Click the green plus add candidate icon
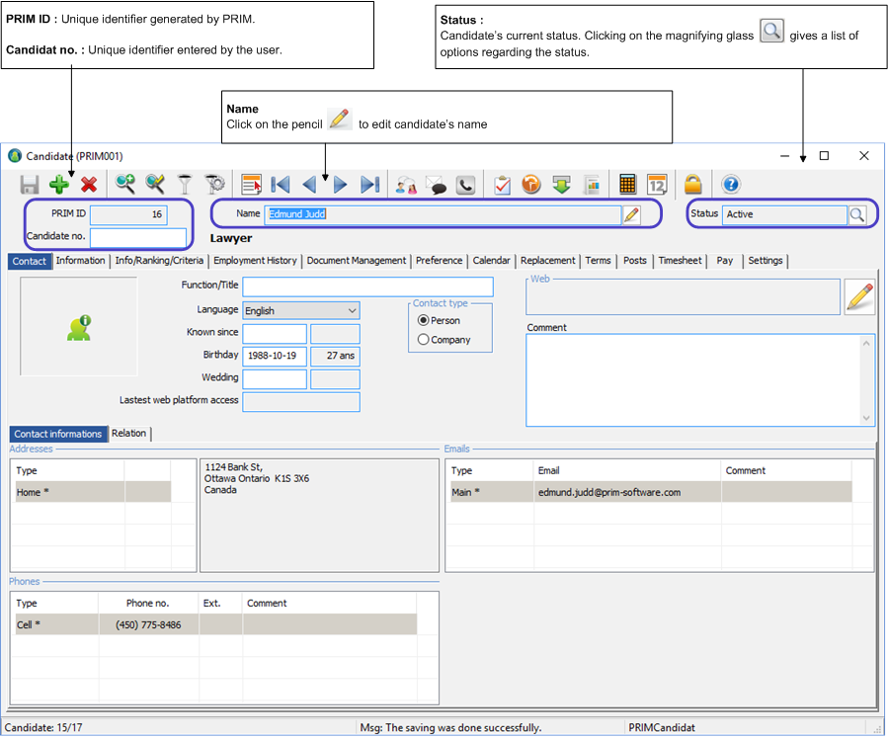888x737 pixels. tap(59, 185)
